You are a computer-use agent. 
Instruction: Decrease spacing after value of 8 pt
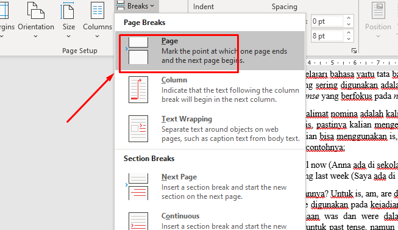coord(349,39)
